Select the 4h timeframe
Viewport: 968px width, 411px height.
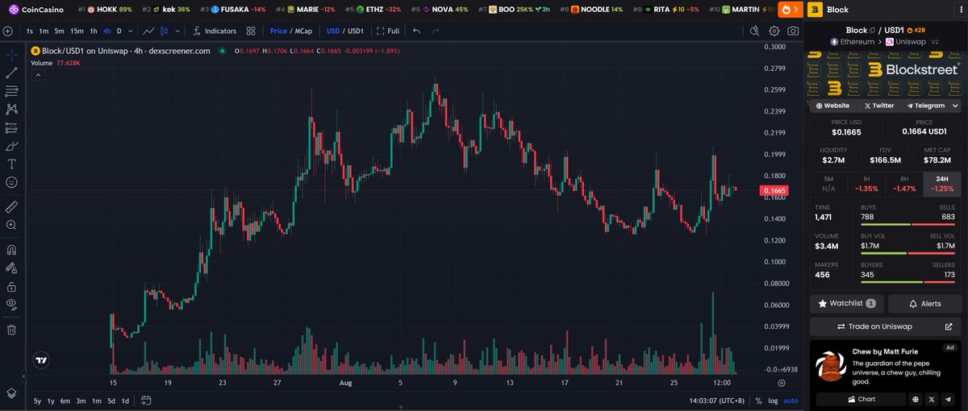[107, 31]
